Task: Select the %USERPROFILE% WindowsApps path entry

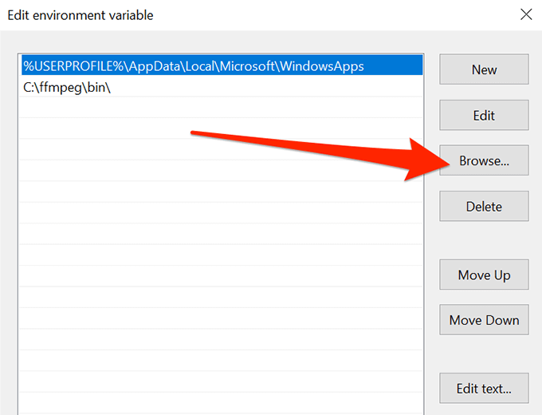Action: point(194,67)
